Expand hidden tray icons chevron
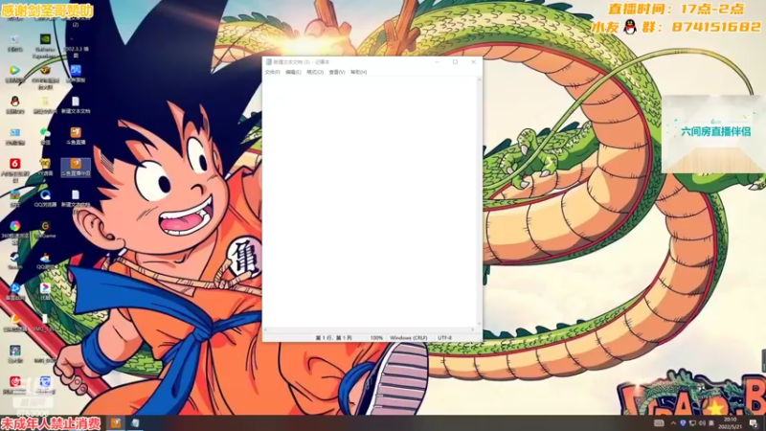Viewport: 766px width, 431px height. coord(673,423)
